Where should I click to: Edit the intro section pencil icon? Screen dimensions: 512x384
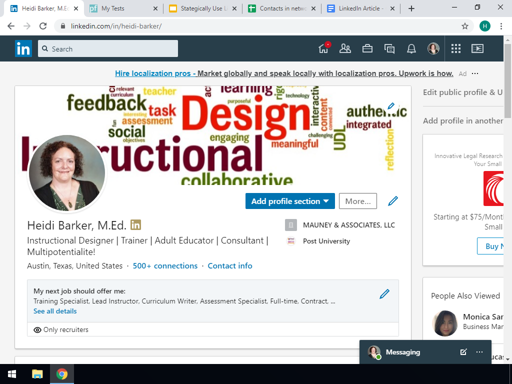point(393,201)
